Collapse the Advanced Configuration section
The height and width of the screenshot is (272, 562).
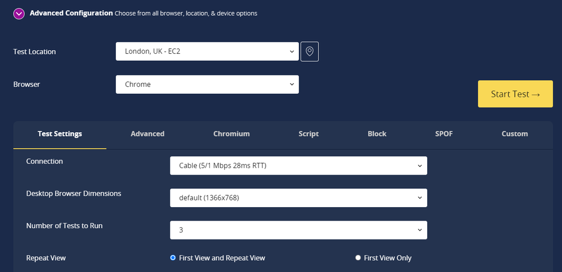(19, 13)
